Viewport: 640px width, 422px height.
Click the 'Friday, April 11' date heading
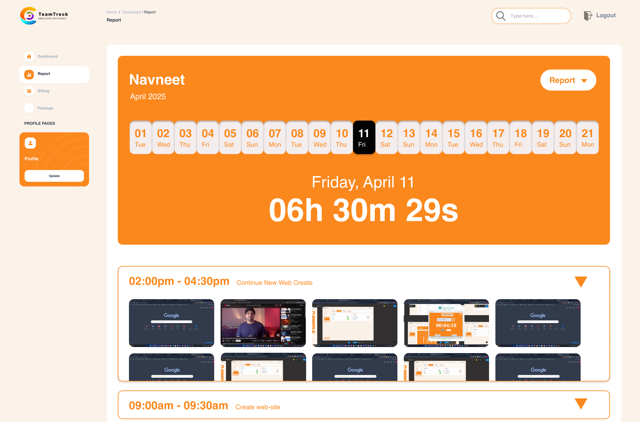point(363,182)
